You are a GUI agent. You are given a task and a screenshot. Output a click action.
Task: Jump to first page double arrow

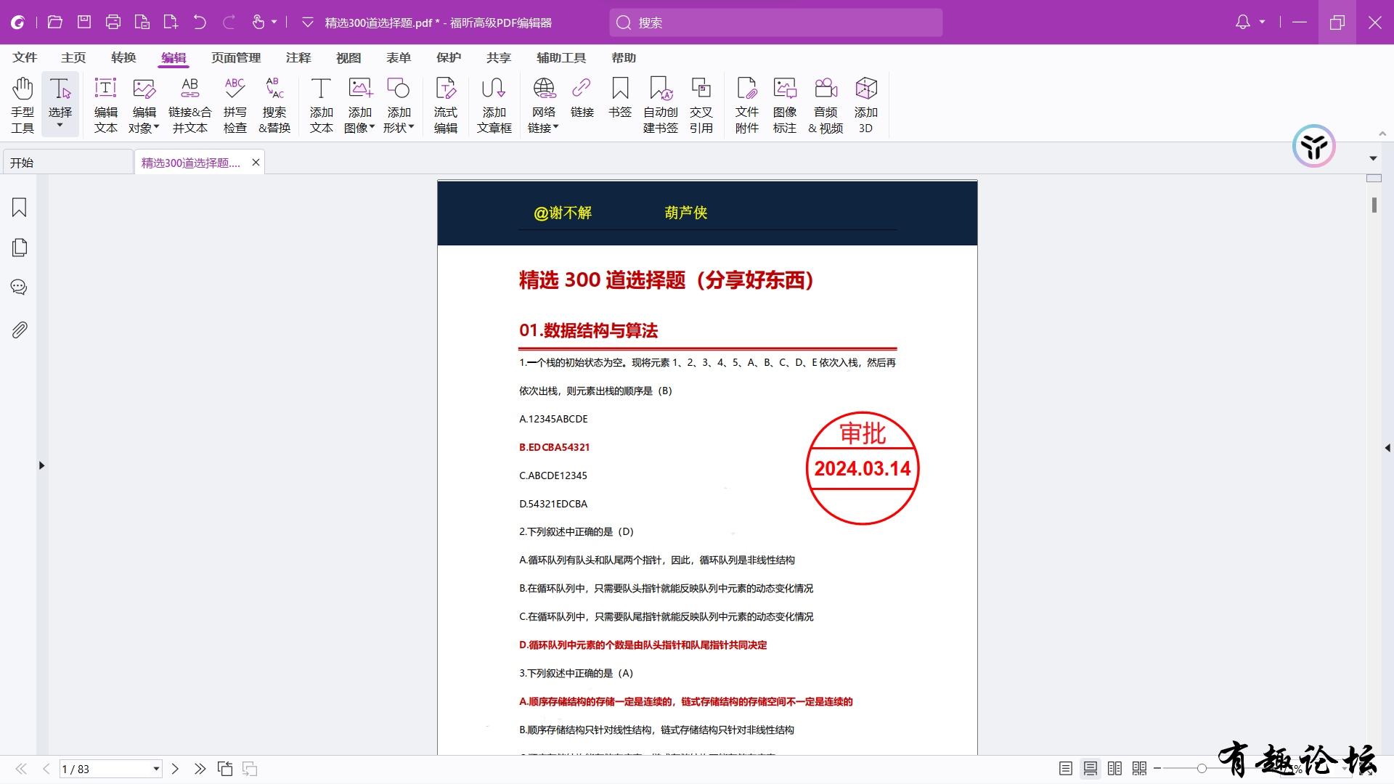coord(21,769)
